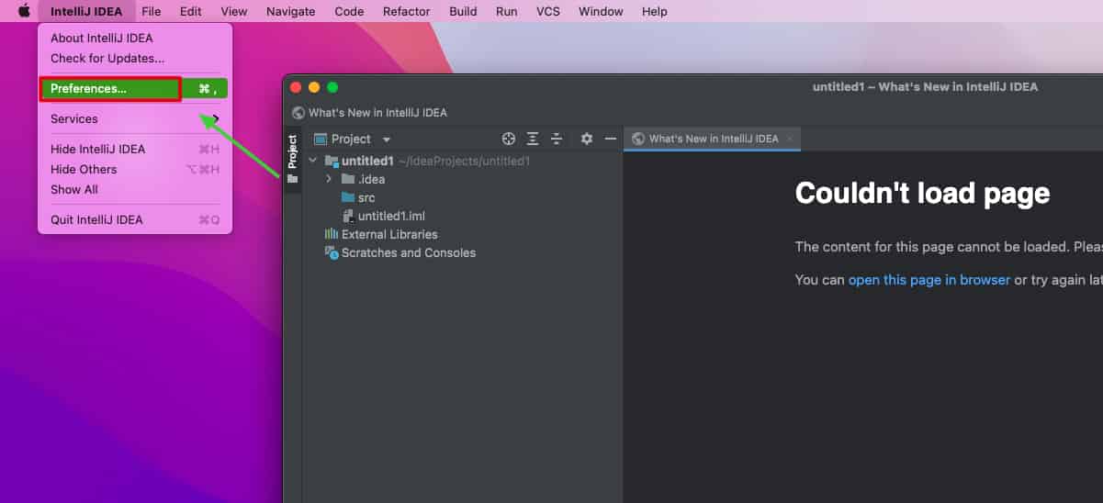Open the Refactor menu
Image resolution: width=1103 pixels, height=503 pixels.
(x=406, y=11)
